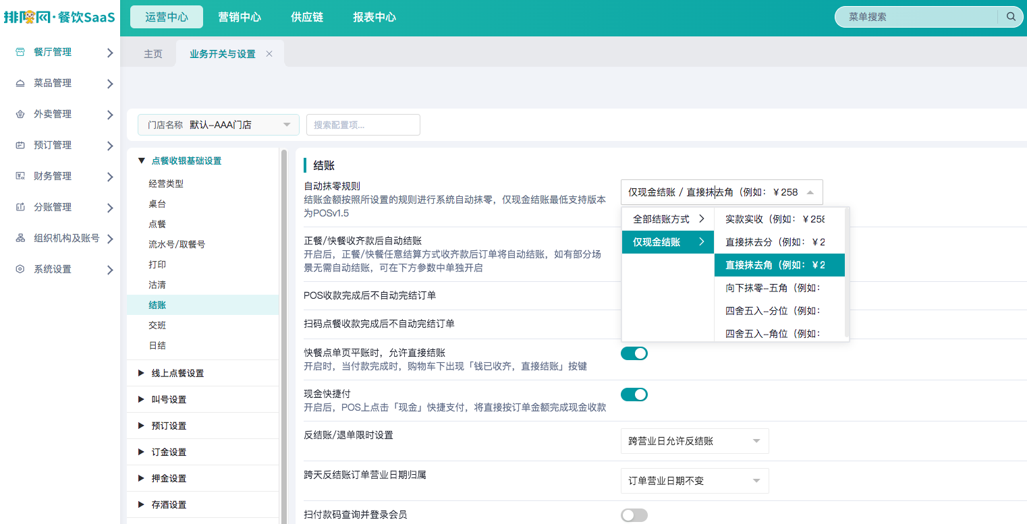Select 全部结账方式 in cascade menu
This screenshot has height=524, width=1027.
coord(668,219)
